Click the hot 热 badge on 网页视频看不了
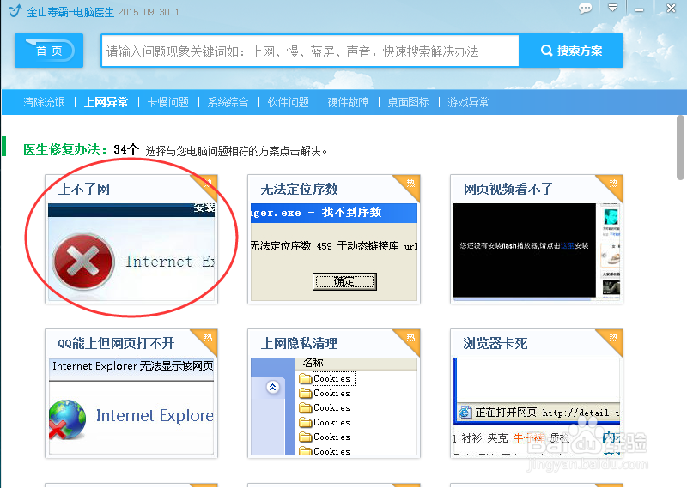Viewport: 687px width, 488px height. click(613, 184)
